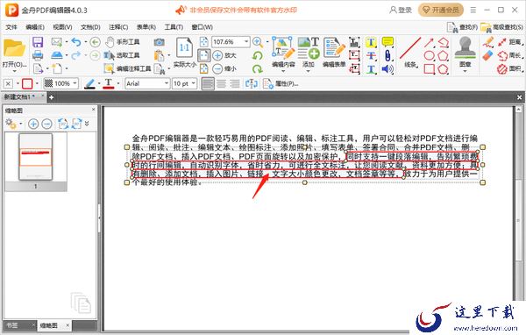Click the 开通会员 membership button
Viewport: 526px width, 335px height.
[x=441, y=10]
